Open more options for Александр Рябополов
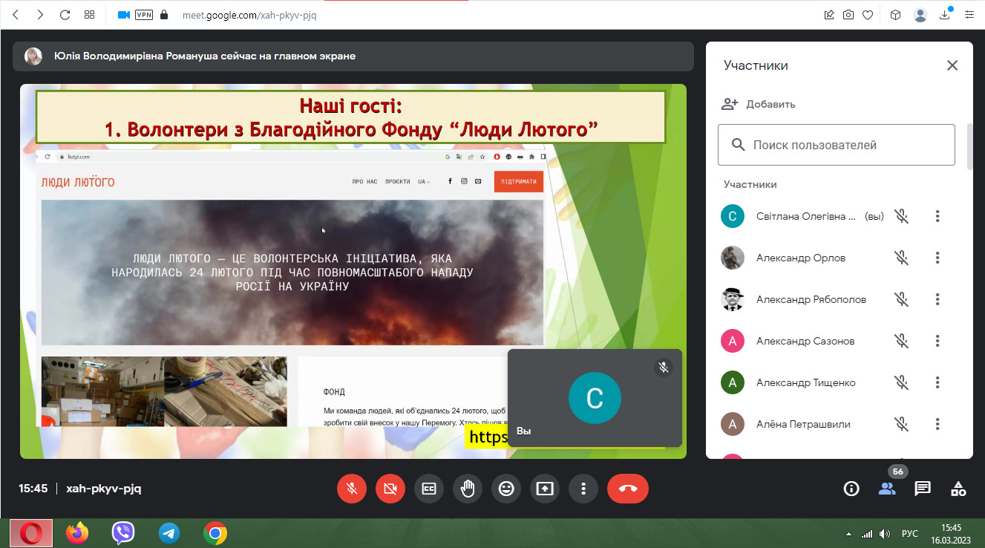Viewport: 985px width, 548px height. pyautogui.click(x=937, y=299)
